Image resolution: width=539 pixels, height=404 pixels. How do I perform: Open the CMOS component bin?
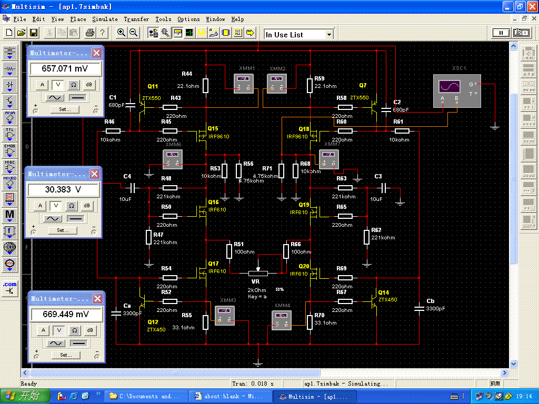[x=10, y=150]
